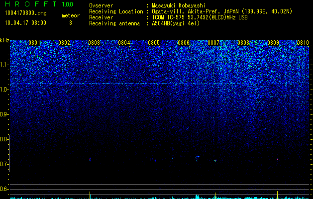This screenshot has width=313, height=199.
Task: Click time marker 0802
Action: 64,43
